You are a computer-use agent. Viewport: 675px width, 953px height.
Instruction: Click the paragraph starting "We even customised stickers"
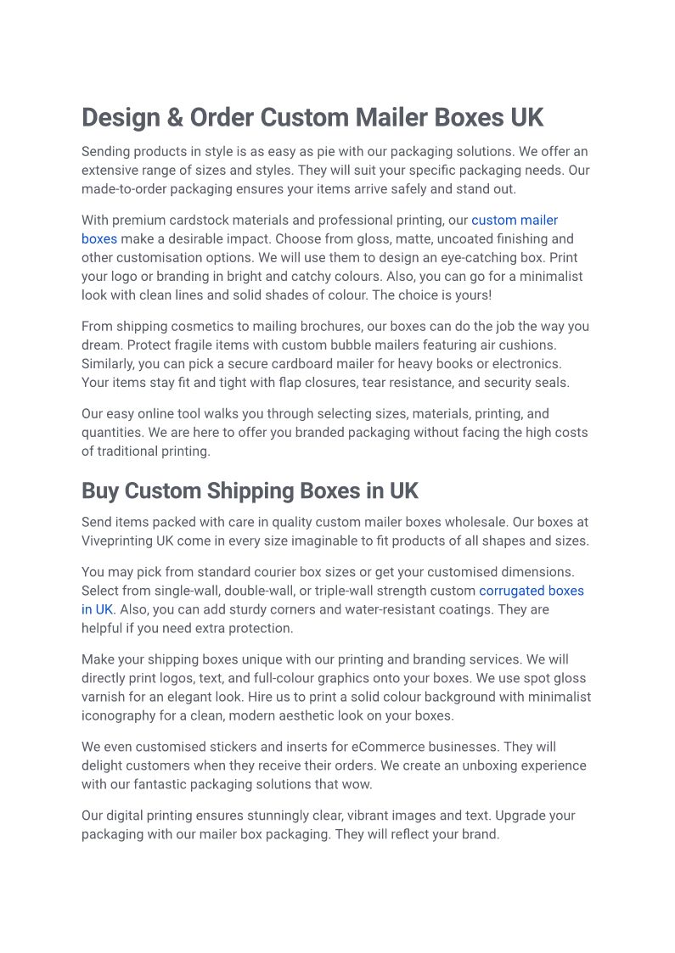[x=335, y=765]
